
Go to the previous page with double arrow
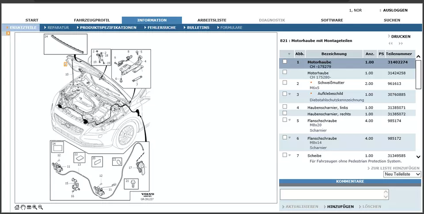tap(390, 43)
